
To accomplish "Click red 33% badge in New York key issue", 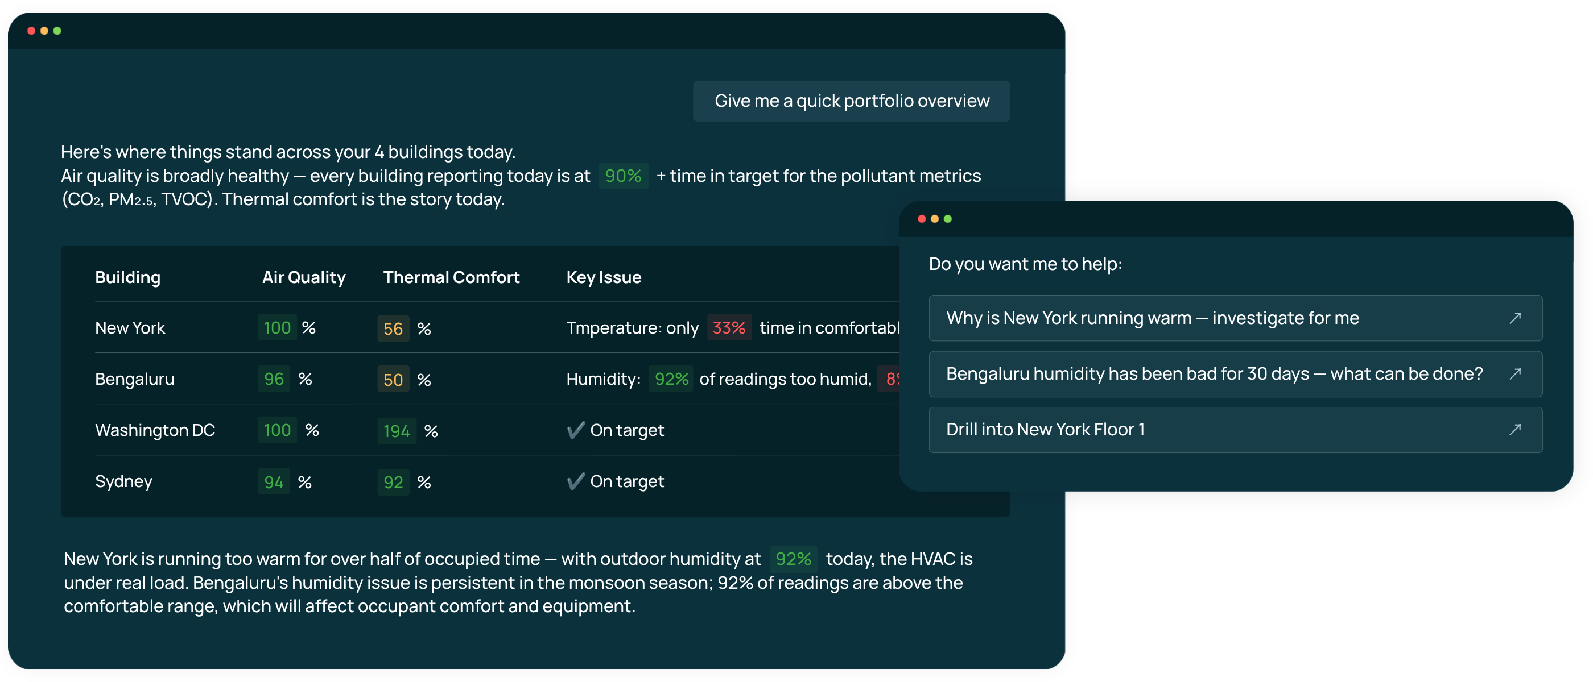I will (x=729, y=328).
